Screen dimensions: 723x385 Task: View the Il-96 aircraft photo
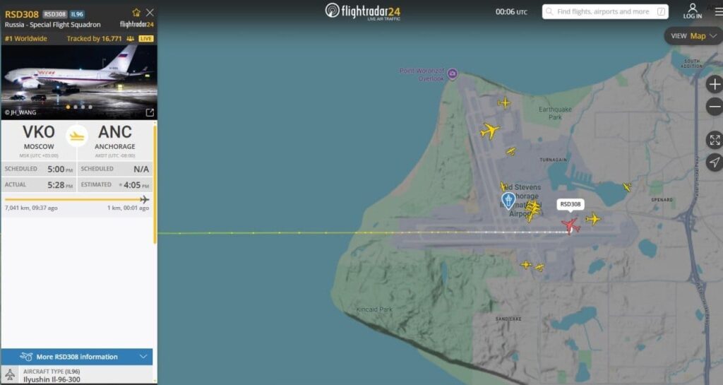coord(79,82)
